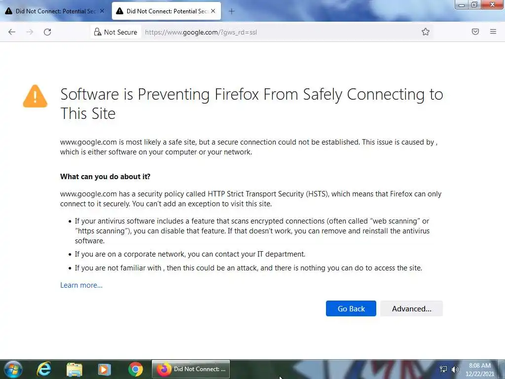Open the Firefox hamburger menu
Viewport: 505px width, 379px height.
(x=493, y=32)
